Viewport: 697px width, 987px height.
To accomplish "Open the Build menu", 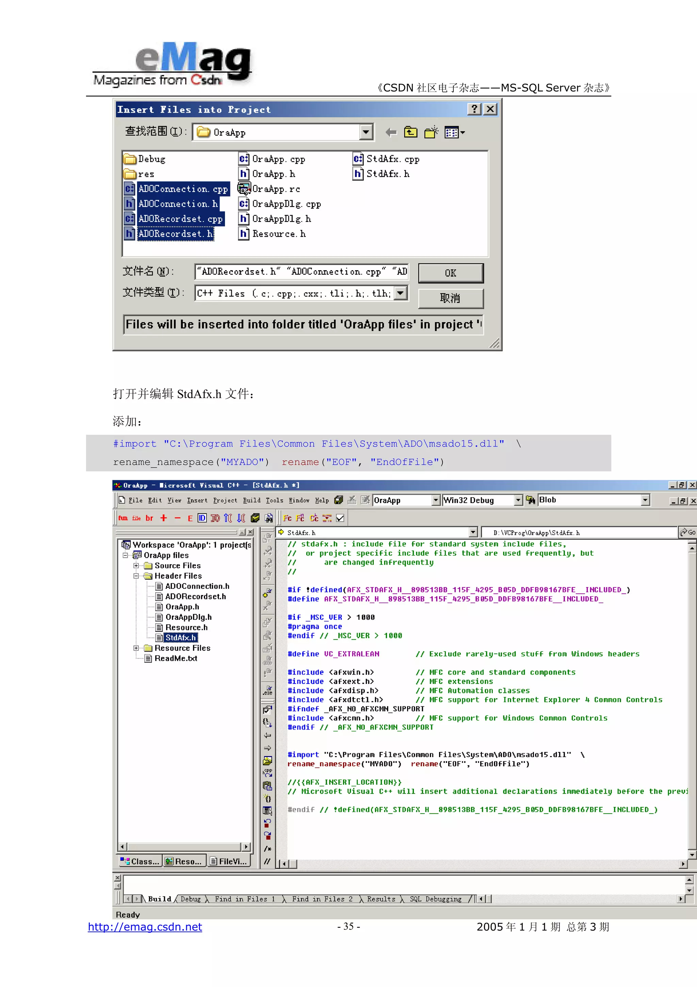I will tap(252, 500).
